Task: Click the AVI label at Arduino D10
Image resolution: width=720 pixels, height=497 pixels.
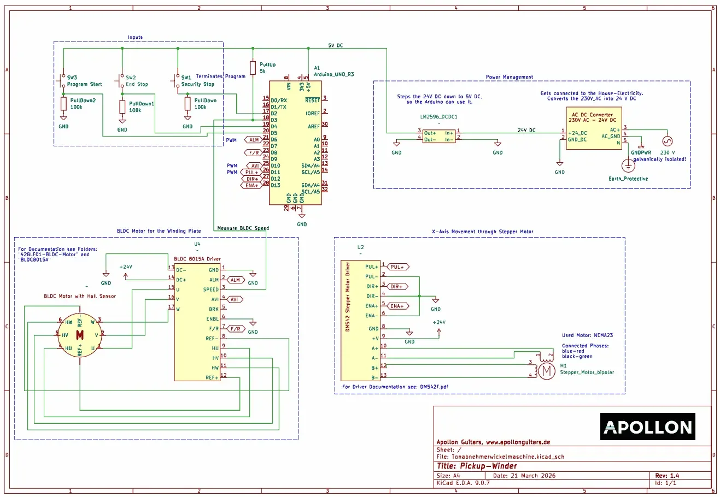Action: (x=254, y=166)
